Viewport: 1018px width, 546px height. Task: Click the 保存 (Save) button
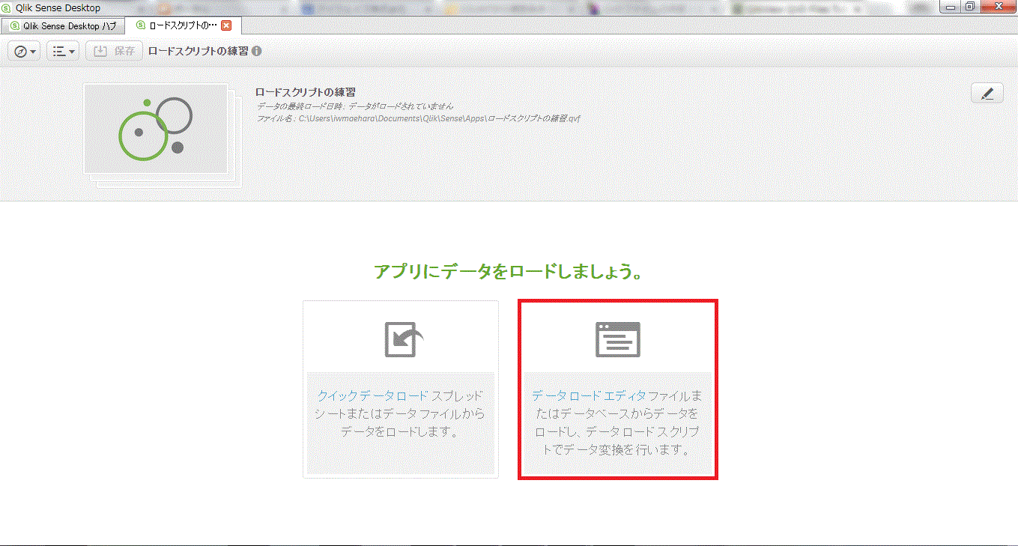tap(114, 51)
